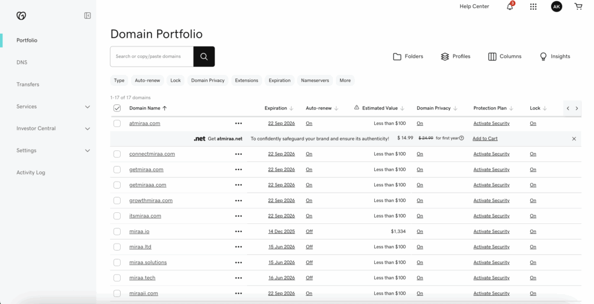Image resolution: width=594 pixels, height=304 pixels.
Task: Open the notifications bell
Action: [x=510, y=6]
